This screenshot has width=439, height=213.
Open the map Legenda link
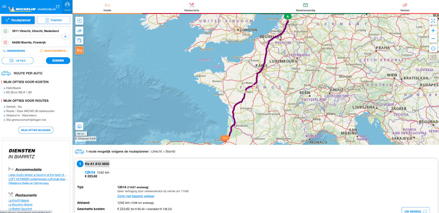click(x=80, y=143)
